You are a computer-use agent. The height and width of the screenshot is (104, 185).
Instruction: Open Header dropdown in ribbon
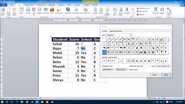[95, 12]
